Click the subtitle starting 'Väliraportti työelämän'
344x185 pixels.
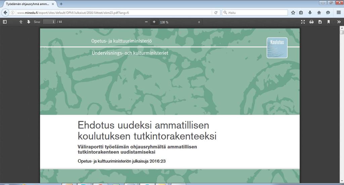[137, 149]
